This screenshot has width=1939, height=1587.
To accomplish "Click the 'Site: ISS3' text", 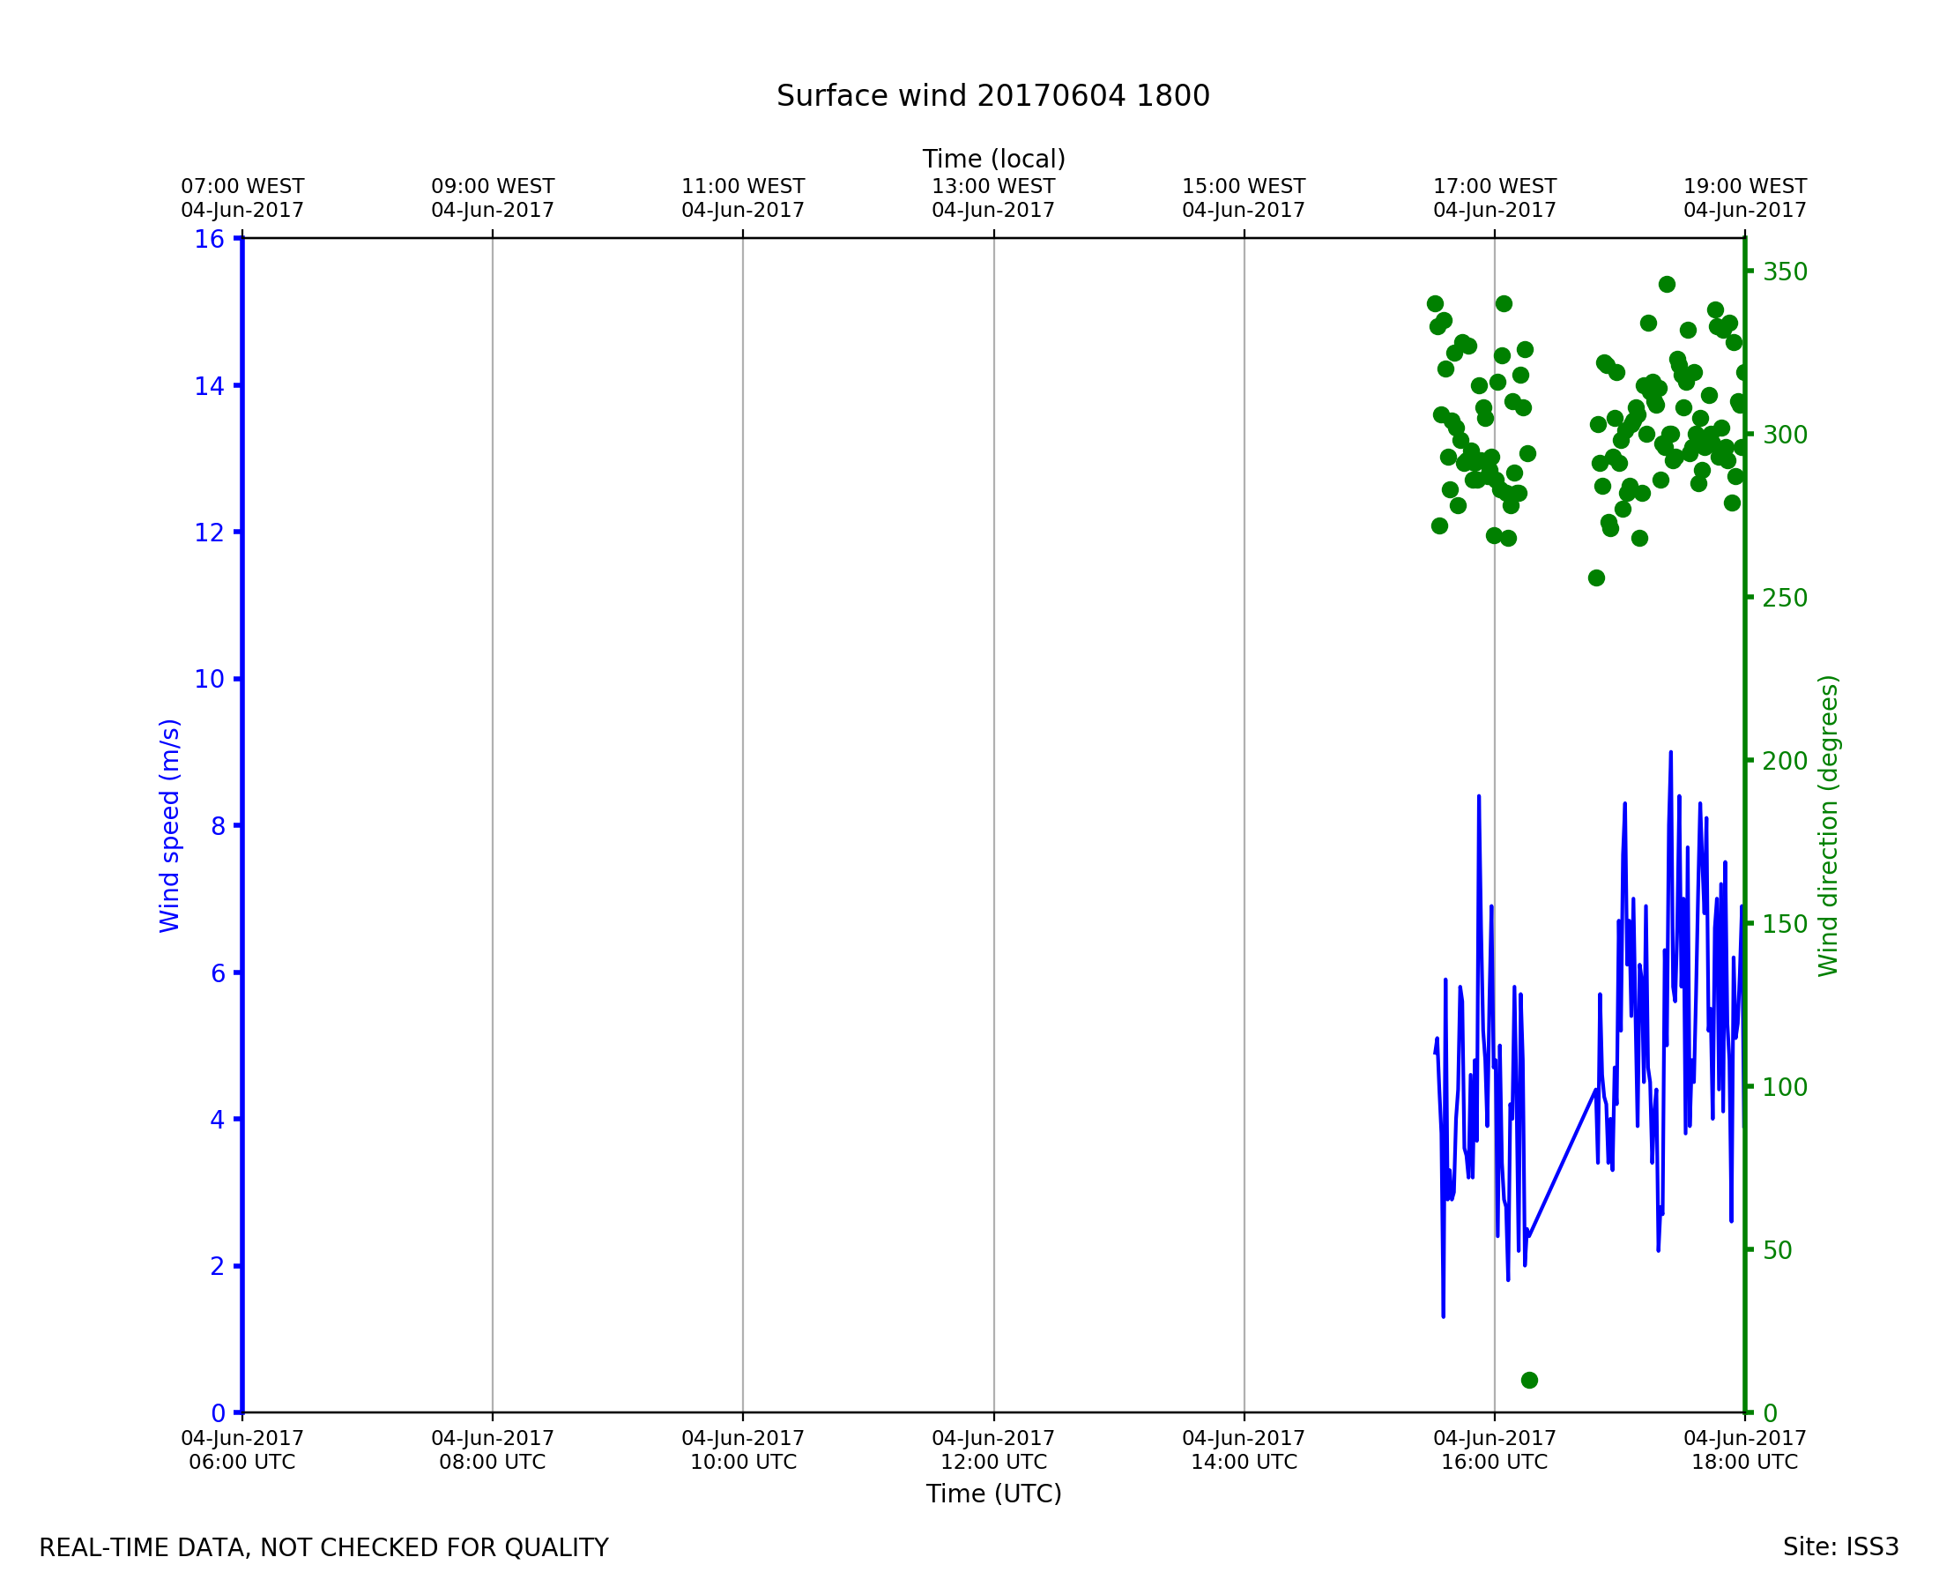I will click(1840, 1546).
